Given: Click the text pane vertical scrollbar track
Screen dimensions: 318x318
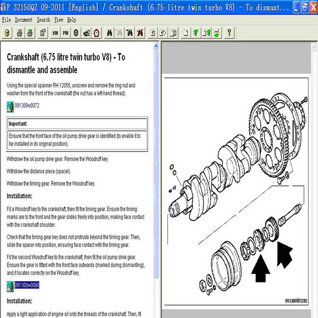Looking at the screenshot, I should pyautogui.click(x=156, y=212).
